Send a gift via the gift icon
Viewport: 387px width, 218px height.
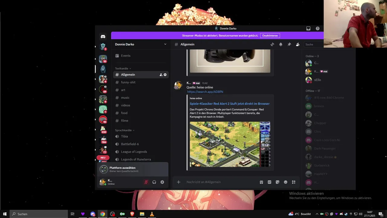261,182
